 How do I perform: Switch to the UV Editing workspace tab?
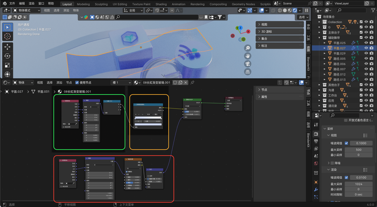[120, 4]
